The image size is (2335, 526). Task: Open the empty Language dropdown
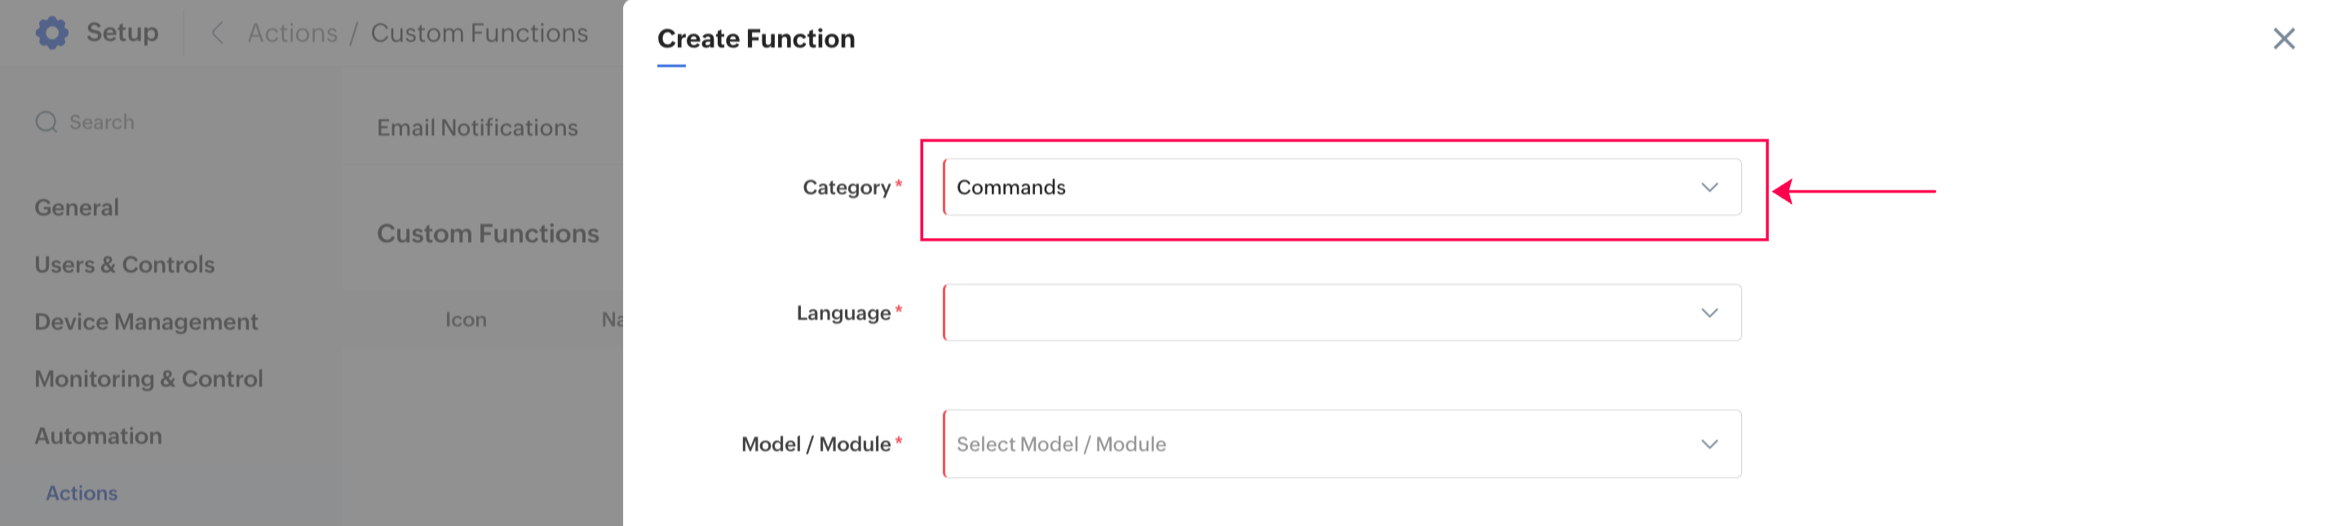(1324, 313)
